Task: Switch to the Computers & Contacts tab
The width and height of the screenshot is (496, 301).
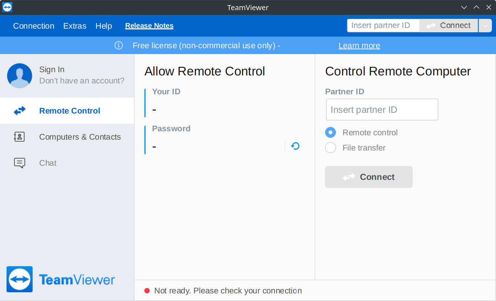Action: tap(67, 137)
